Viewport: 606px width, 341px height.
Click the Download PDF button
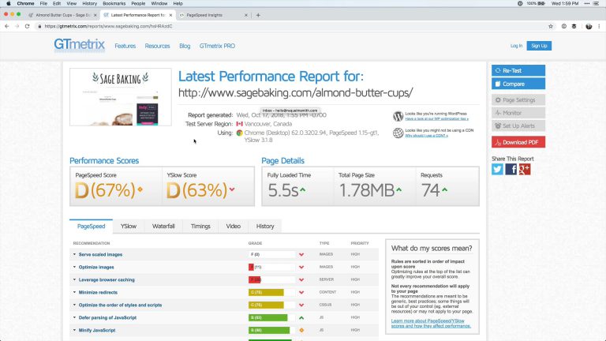(518, 142)
